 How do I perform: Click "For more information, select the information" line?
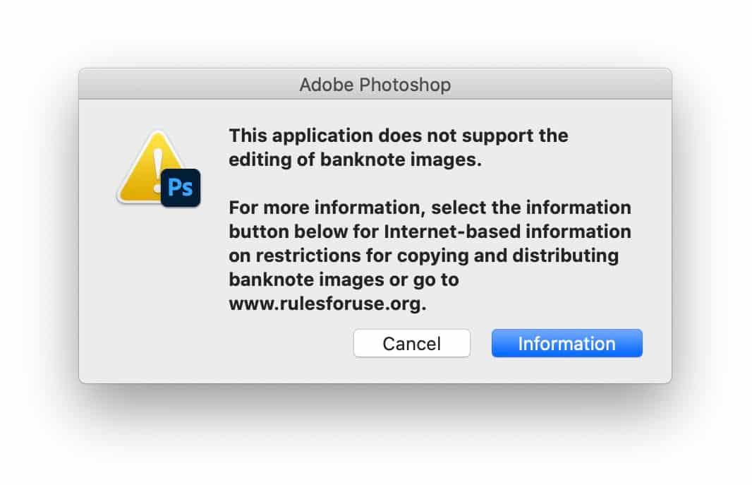coord(430,208)
